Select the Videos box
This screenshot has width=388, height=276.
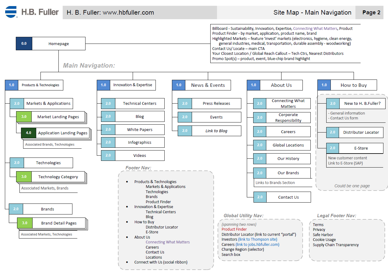tap(133, 156)
